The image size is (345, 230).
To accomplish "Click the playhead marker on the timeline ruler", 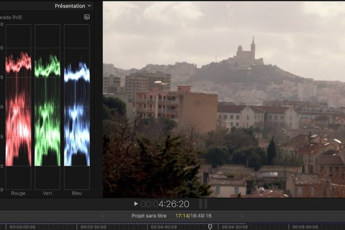I will [x=210, y=227].
